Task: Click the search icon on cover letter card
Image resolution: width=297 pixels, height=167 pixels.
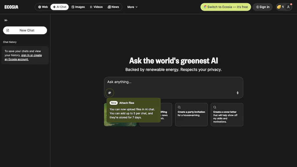Action: tap(215, 107)
